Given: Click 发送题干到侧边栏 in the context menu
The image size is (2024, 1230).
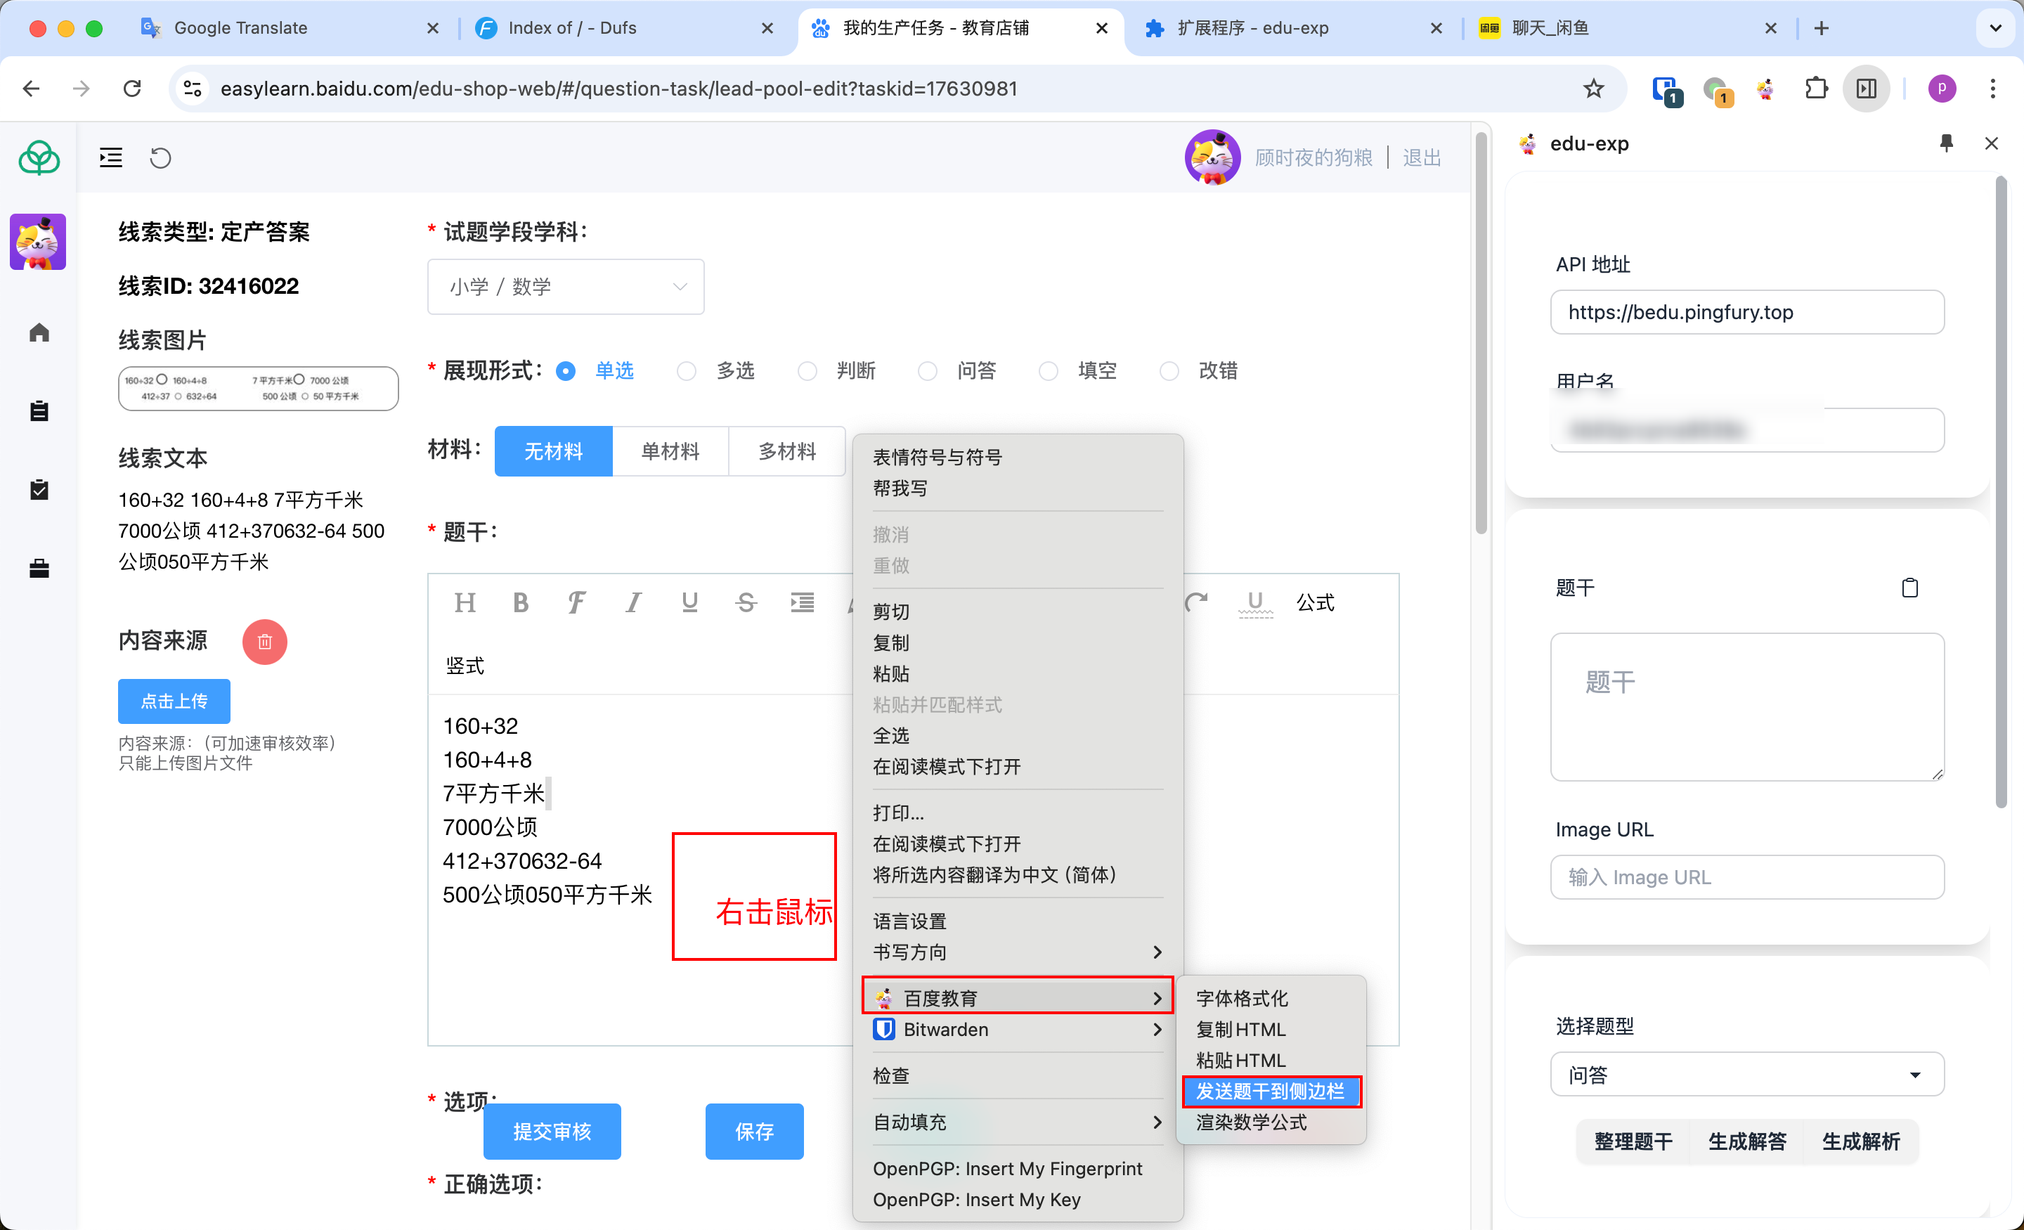Looking at the screenshot, I should [1270, 1090].
